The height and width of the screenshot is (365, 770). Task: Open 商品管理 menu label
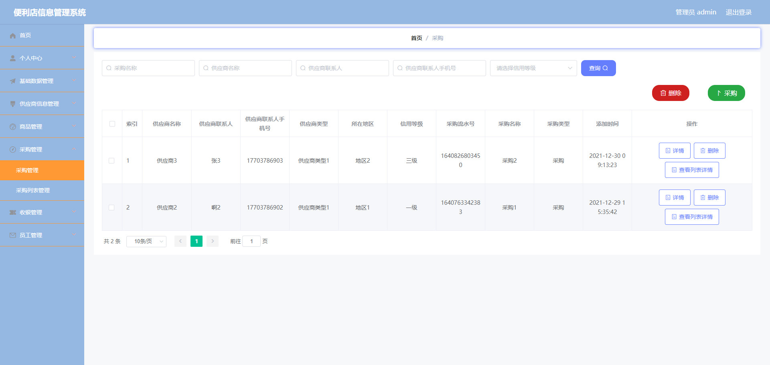(31, 127)
